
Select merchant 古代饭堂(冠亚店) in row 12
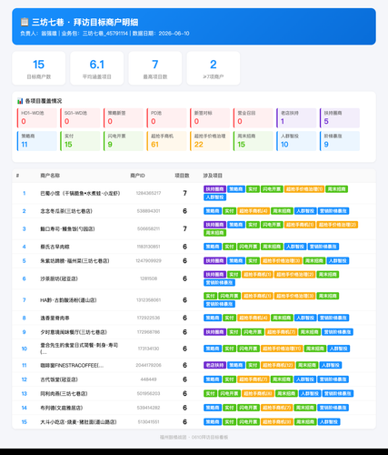pos(59,379)
